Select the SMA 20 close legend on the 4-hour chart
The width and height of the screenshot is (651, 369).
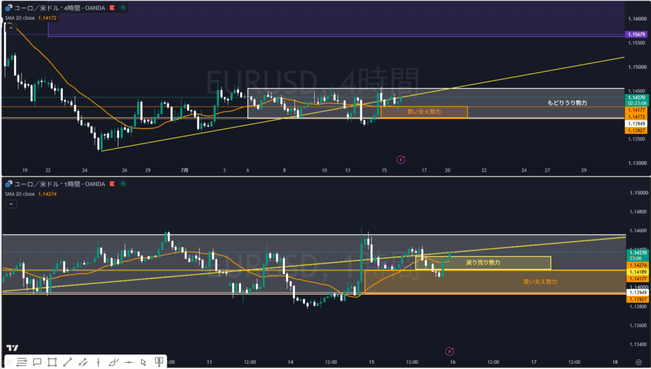pos(31,18)
